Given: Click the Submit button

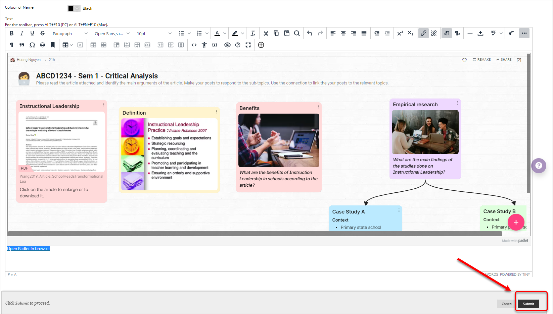Looking at the screenshot, I should coord(528,304).
